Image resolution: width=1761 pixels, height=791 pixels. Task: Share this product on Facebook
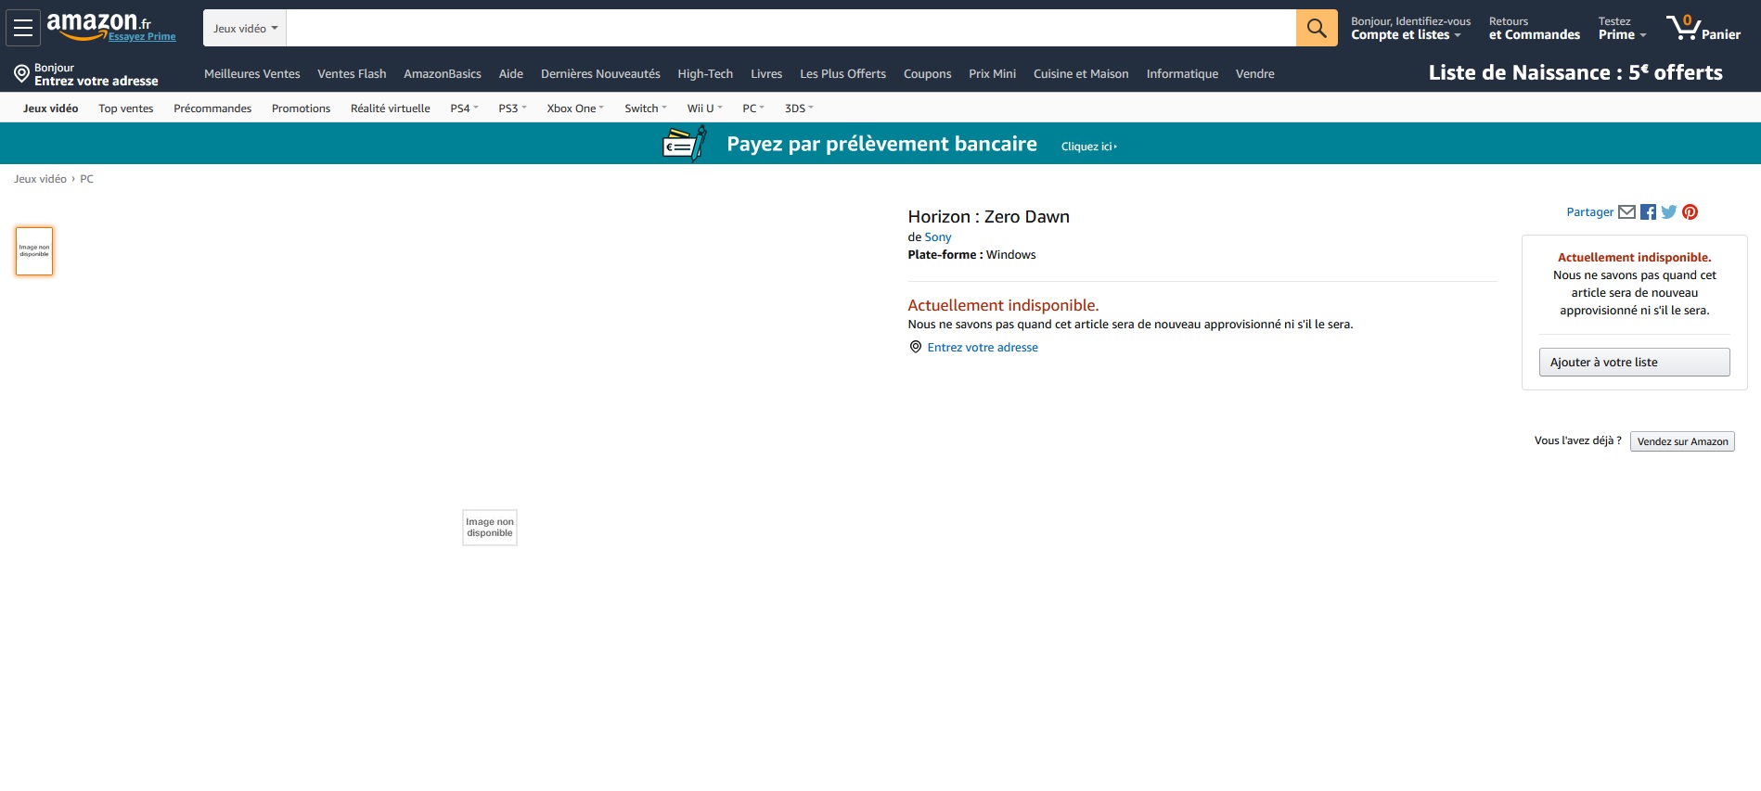(x=1648, y=212)
